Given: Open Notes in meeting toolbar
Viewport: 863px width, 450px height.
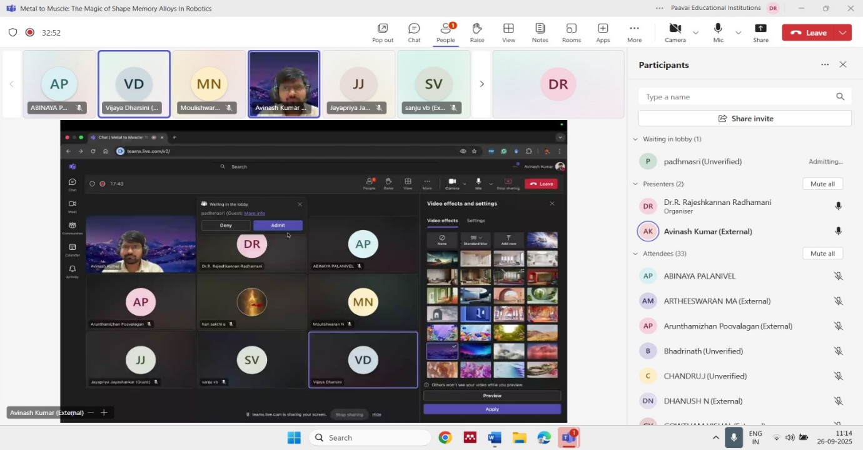Looking at the screenshot, I should click(x=540, y=32).
